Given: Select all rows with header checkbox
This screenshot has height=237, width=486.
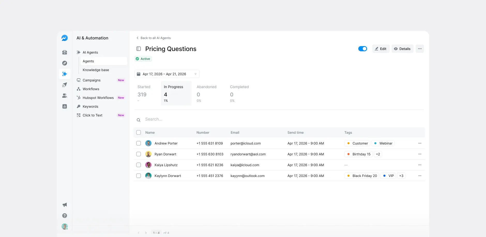Looking at the screenshot, I should [139, 132].
